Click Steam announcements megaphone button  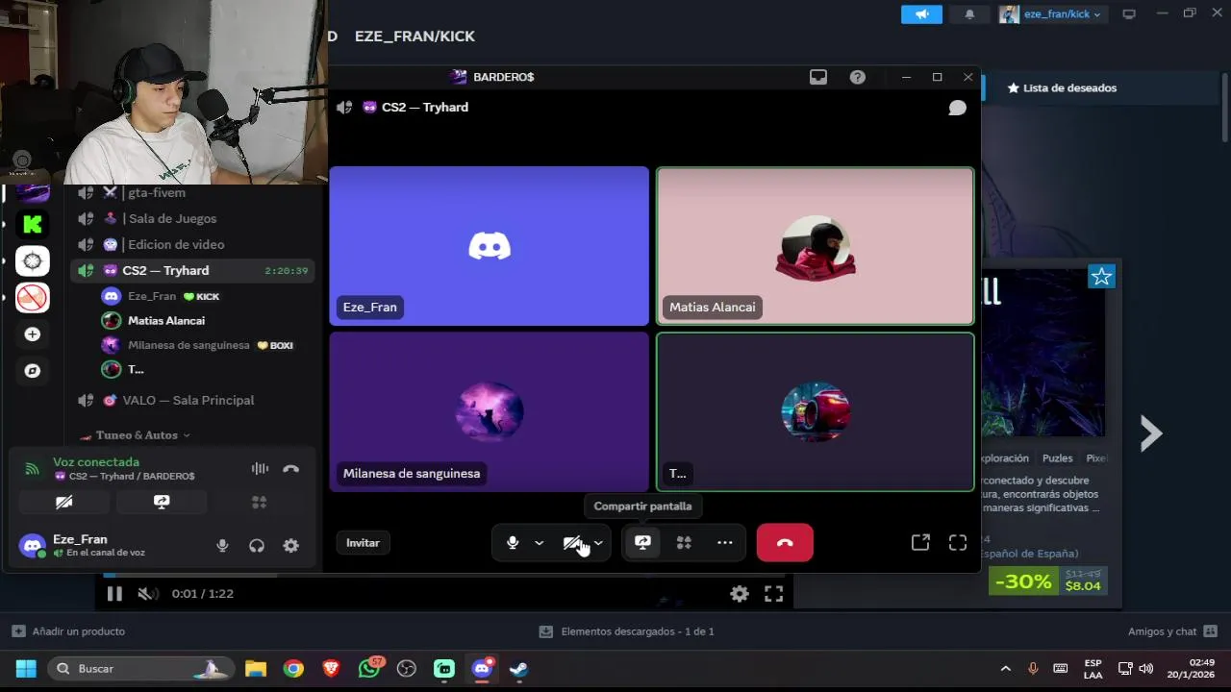pos(921,14)
